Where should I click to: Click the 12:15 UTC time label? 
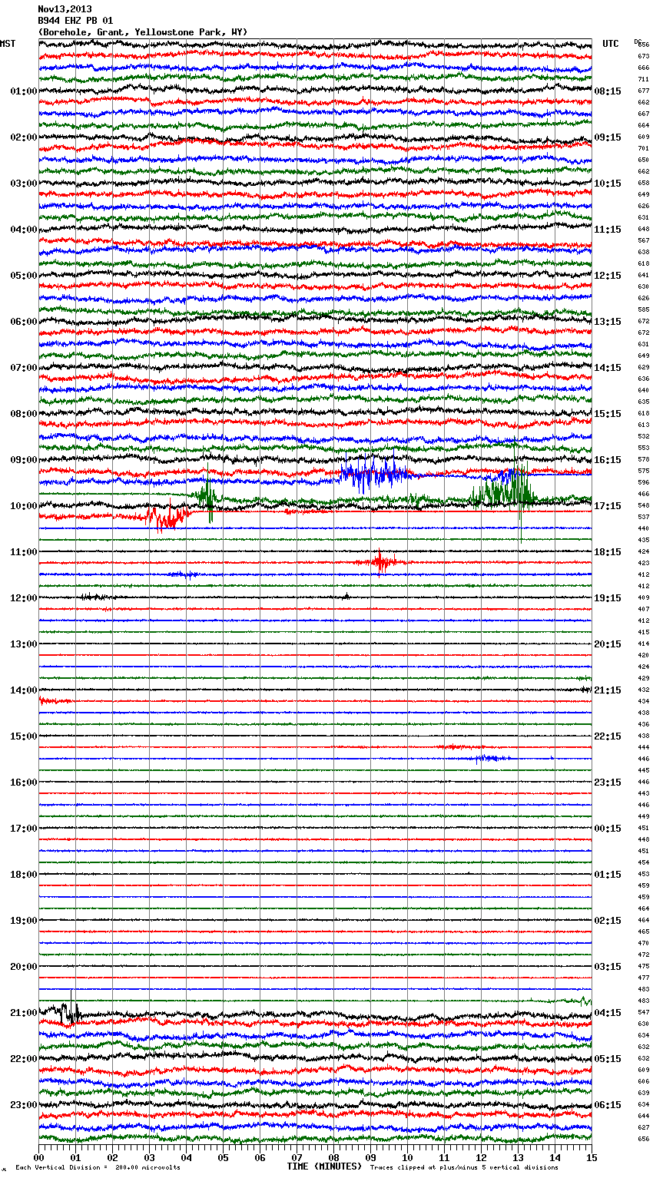(x=608, y=276)
